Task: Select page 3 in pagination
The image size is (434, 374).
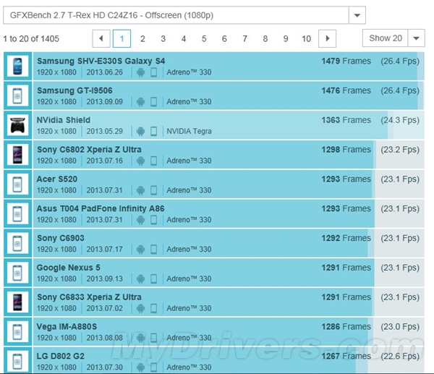Action: click(163, 39)
